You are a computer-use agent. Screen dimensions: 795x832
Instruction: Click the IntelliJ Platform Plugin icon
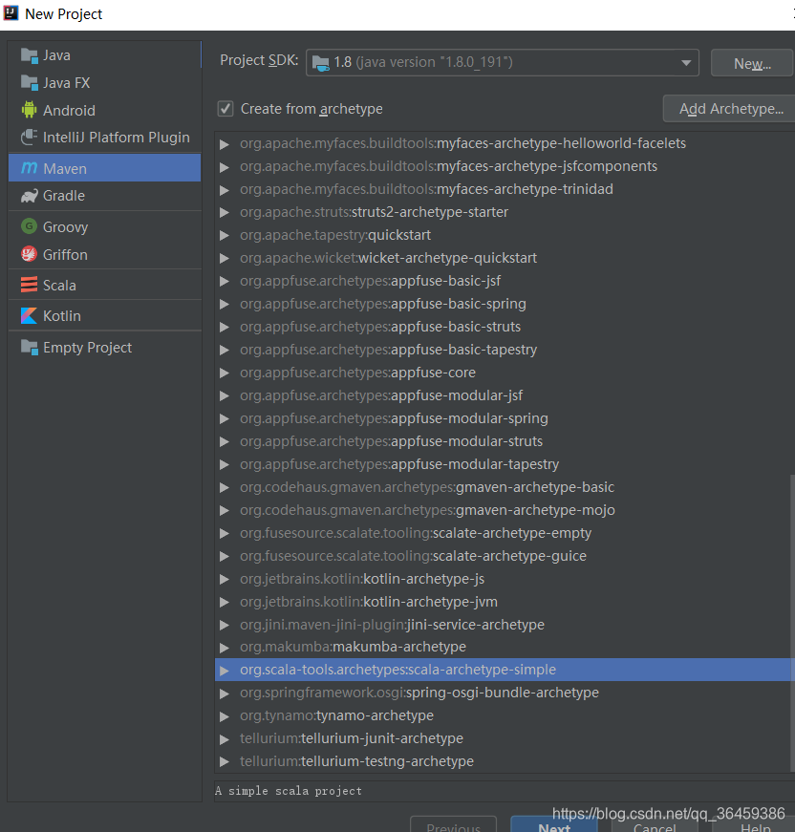(x=30, y=137)
